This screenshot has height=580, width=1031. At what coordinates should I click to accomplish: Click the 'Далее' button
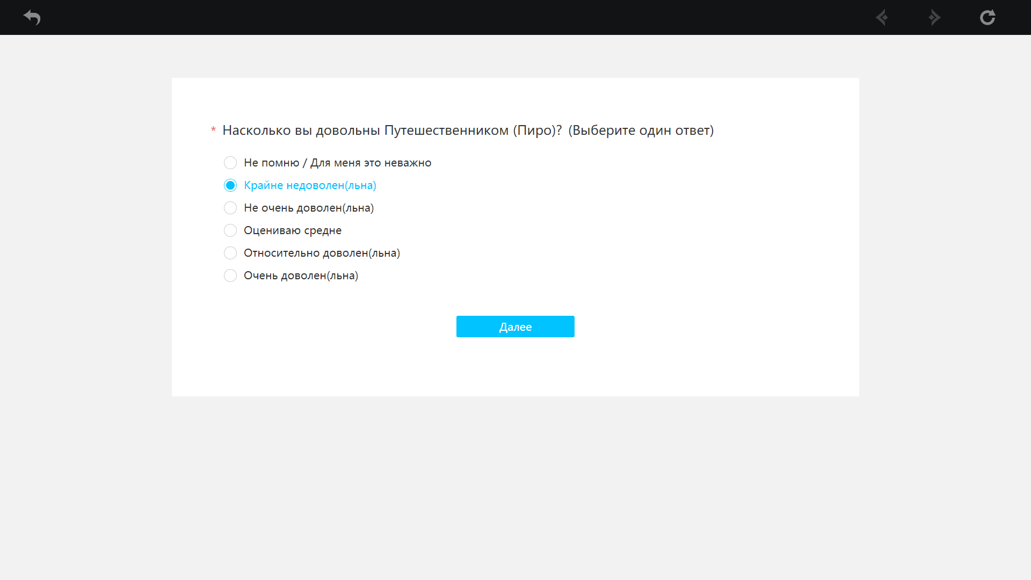click(x=515, y=327)
